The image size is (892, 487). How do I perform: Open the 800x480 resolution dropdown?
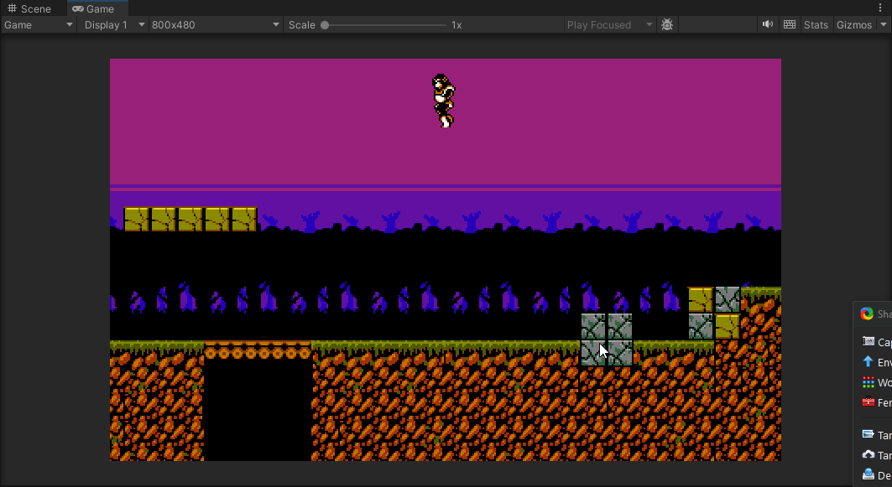pyautogui.click(x=215, y=25)
